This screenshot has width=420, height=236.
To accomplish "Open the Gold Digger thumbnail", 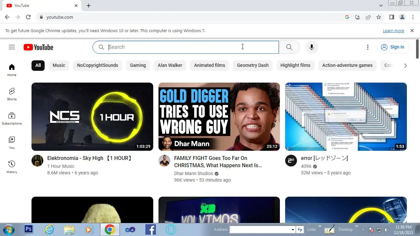I will pos(219,117).
